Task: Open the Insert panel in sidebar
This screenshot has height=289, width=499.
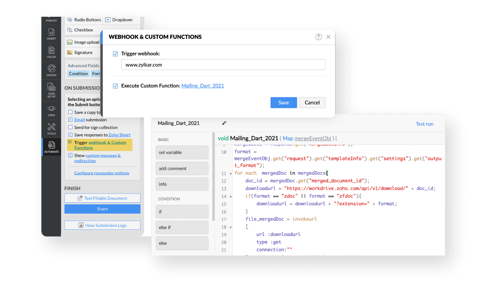Action: pos(51,34)
